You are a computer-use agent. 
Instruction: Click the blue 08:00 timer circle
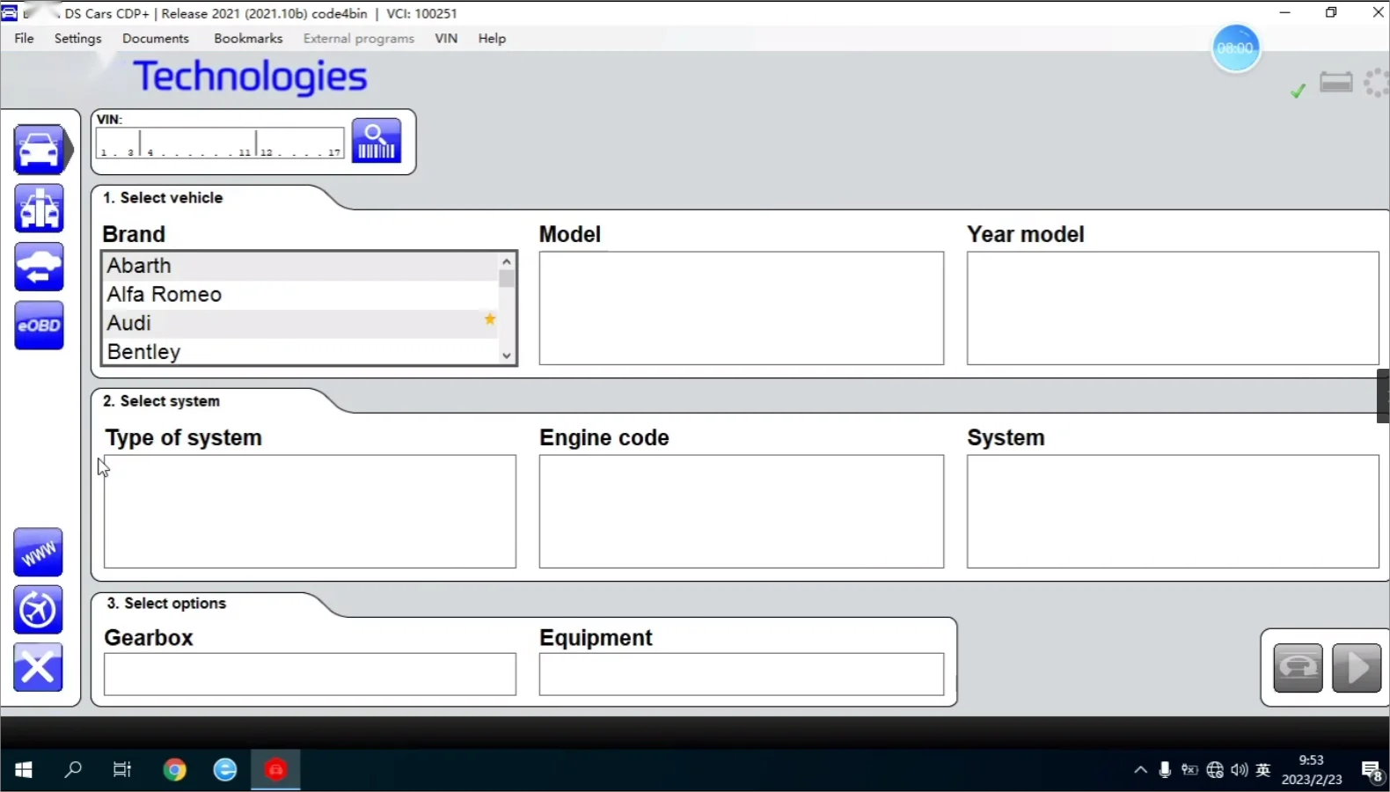1236,48
